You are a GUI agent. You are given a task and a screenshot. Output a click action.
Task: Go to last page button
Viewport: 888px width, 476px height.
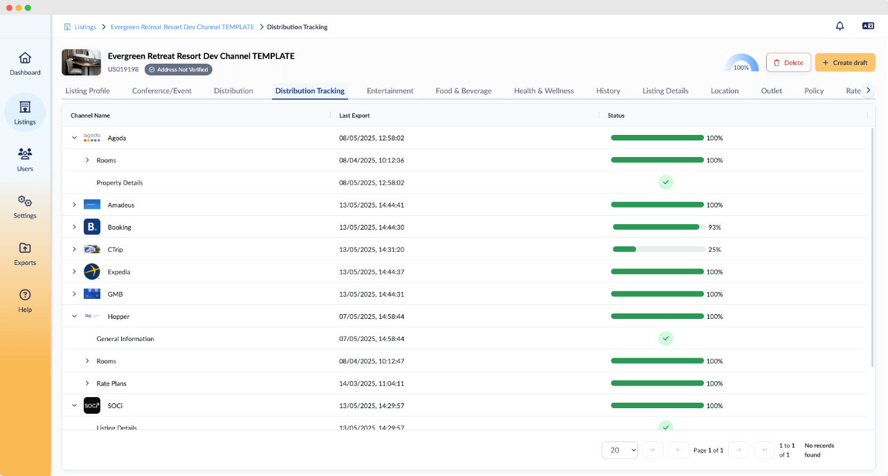tap(764, 450)
